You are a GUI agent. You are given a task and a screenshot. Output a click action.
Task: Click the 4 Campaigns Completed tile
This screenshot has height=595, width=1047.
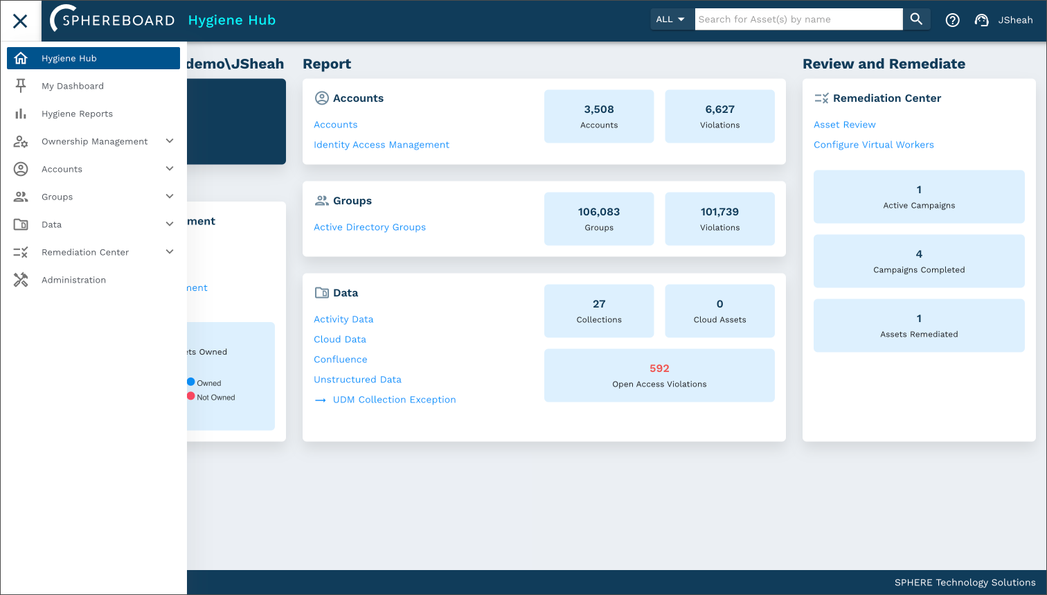pyautogui.click(x=919, y=261)
